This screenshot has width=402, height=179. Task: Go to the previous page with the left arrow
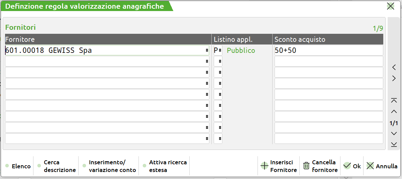(x=394, y=68)
